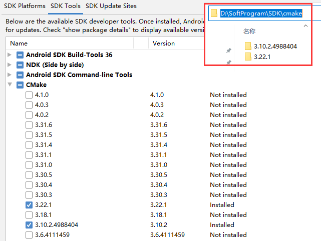Check CMake version 3.31.6
Viewport: 321px width, 241px height.
[29, 125]
